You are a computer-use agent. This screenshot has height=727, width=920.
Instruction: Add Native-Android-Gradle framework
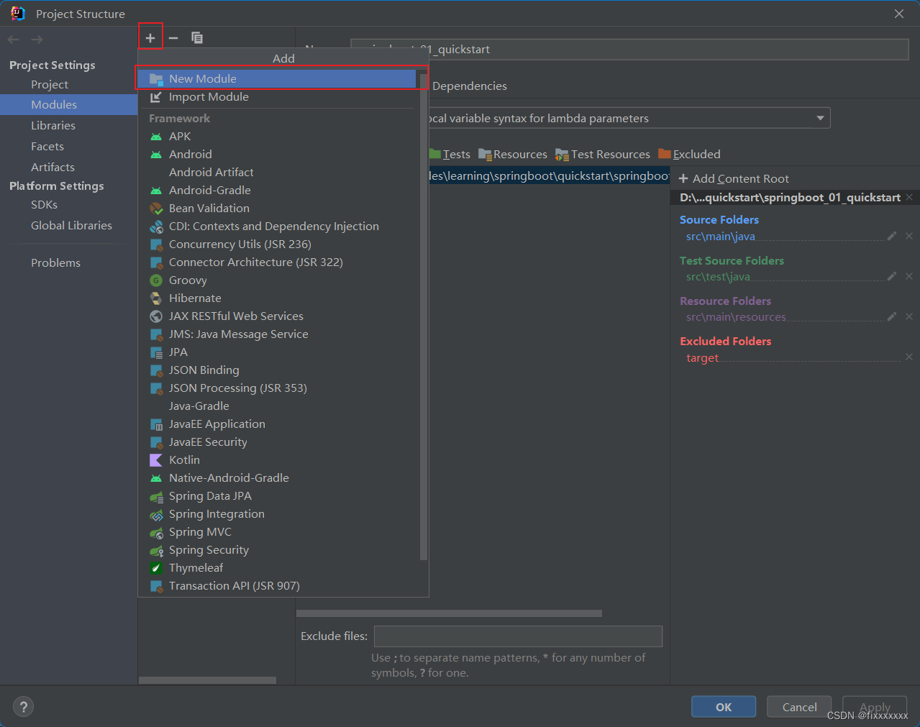[277, 477]
